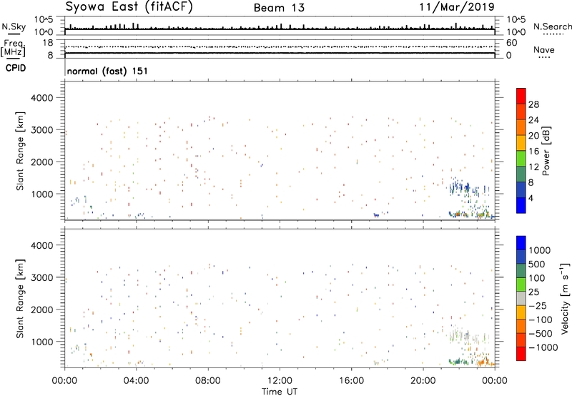572x396 pixels.
Task: Click the 'Time UT' axis title
Action: point(280,392)
